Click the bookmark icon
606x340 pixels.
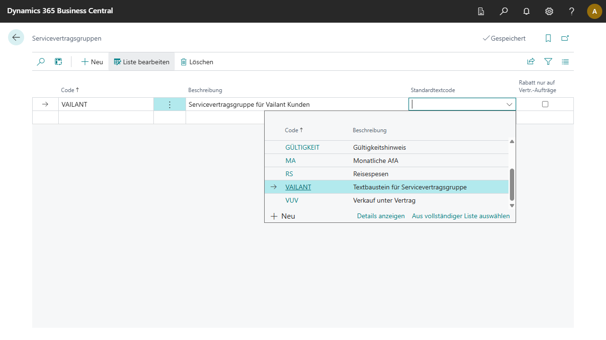pos(548,38)
